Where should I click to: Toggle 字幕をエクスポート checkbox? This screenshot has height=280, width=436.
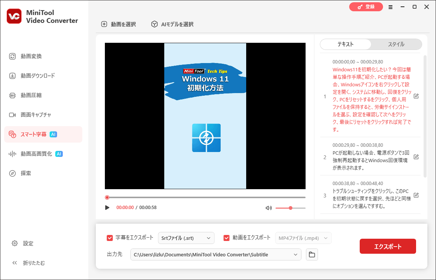(x=109, y=238)
